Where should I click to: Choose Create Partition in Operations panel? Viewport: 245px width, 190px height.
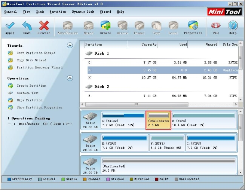(31, 86)
